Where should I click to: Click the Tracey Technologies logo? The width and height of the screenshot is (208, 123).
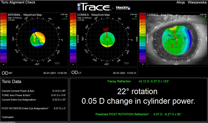(123, 8)
